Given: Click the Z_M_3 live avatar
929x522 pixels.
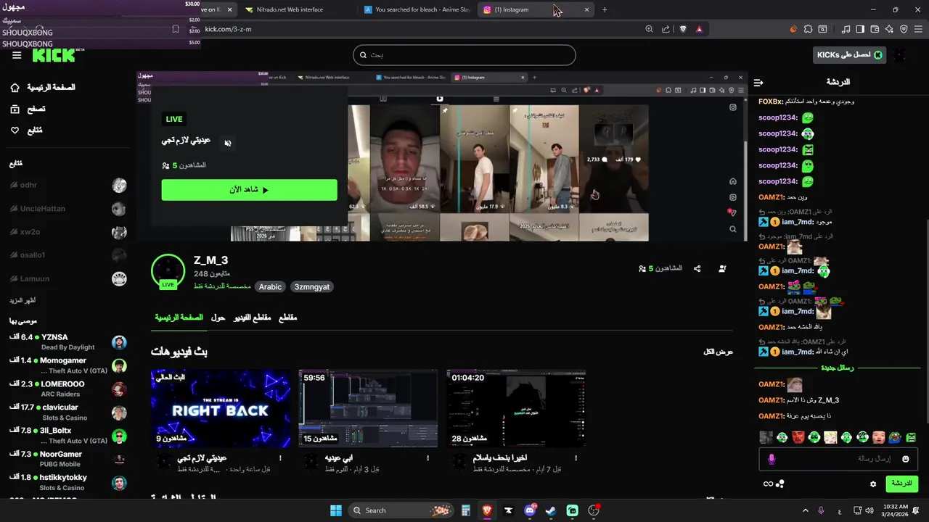Looking at the screenshot, I should [168, 271].
